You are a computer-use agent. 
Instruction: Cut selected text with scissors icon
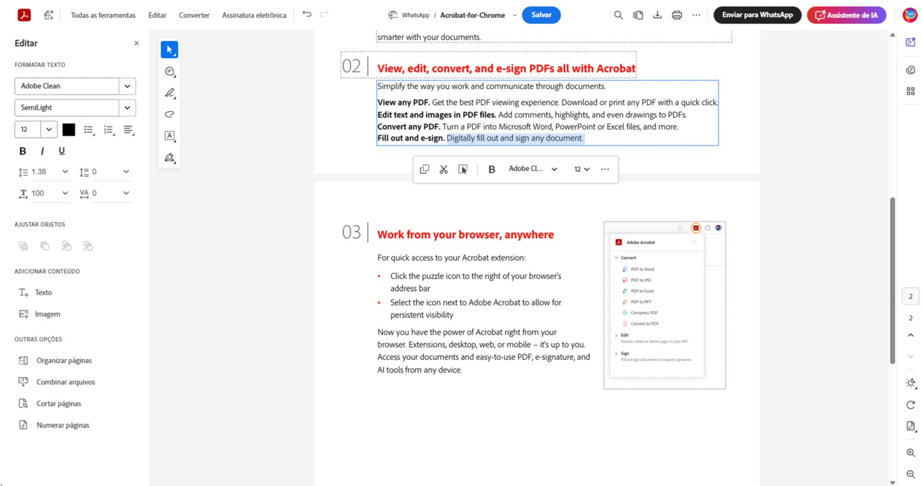click(x=444, y=169)
